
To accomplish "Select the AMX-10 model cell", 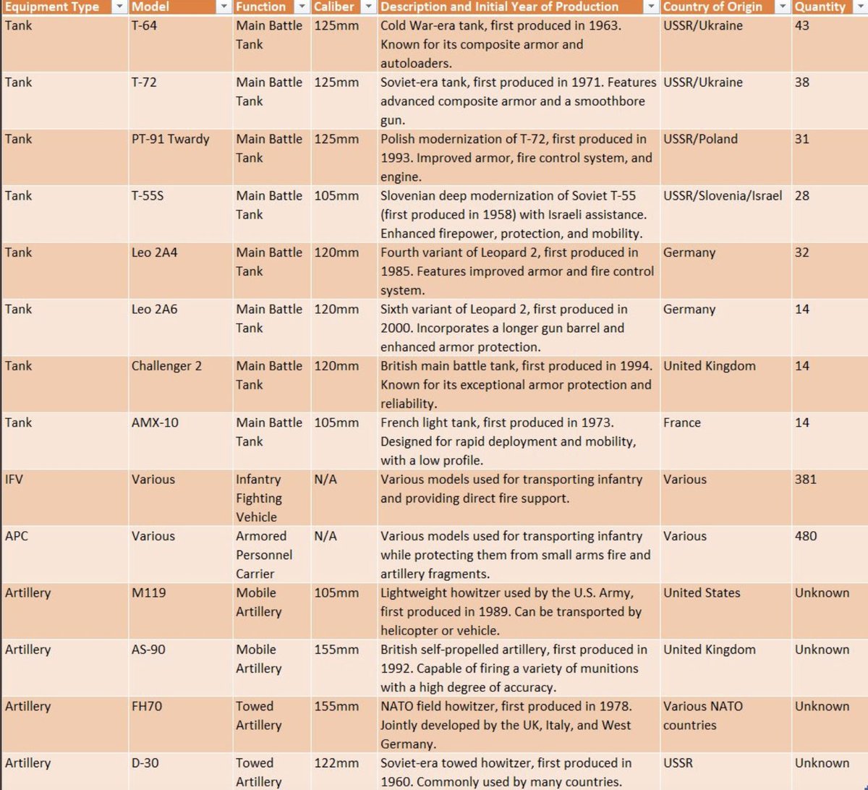I will 181,441.
